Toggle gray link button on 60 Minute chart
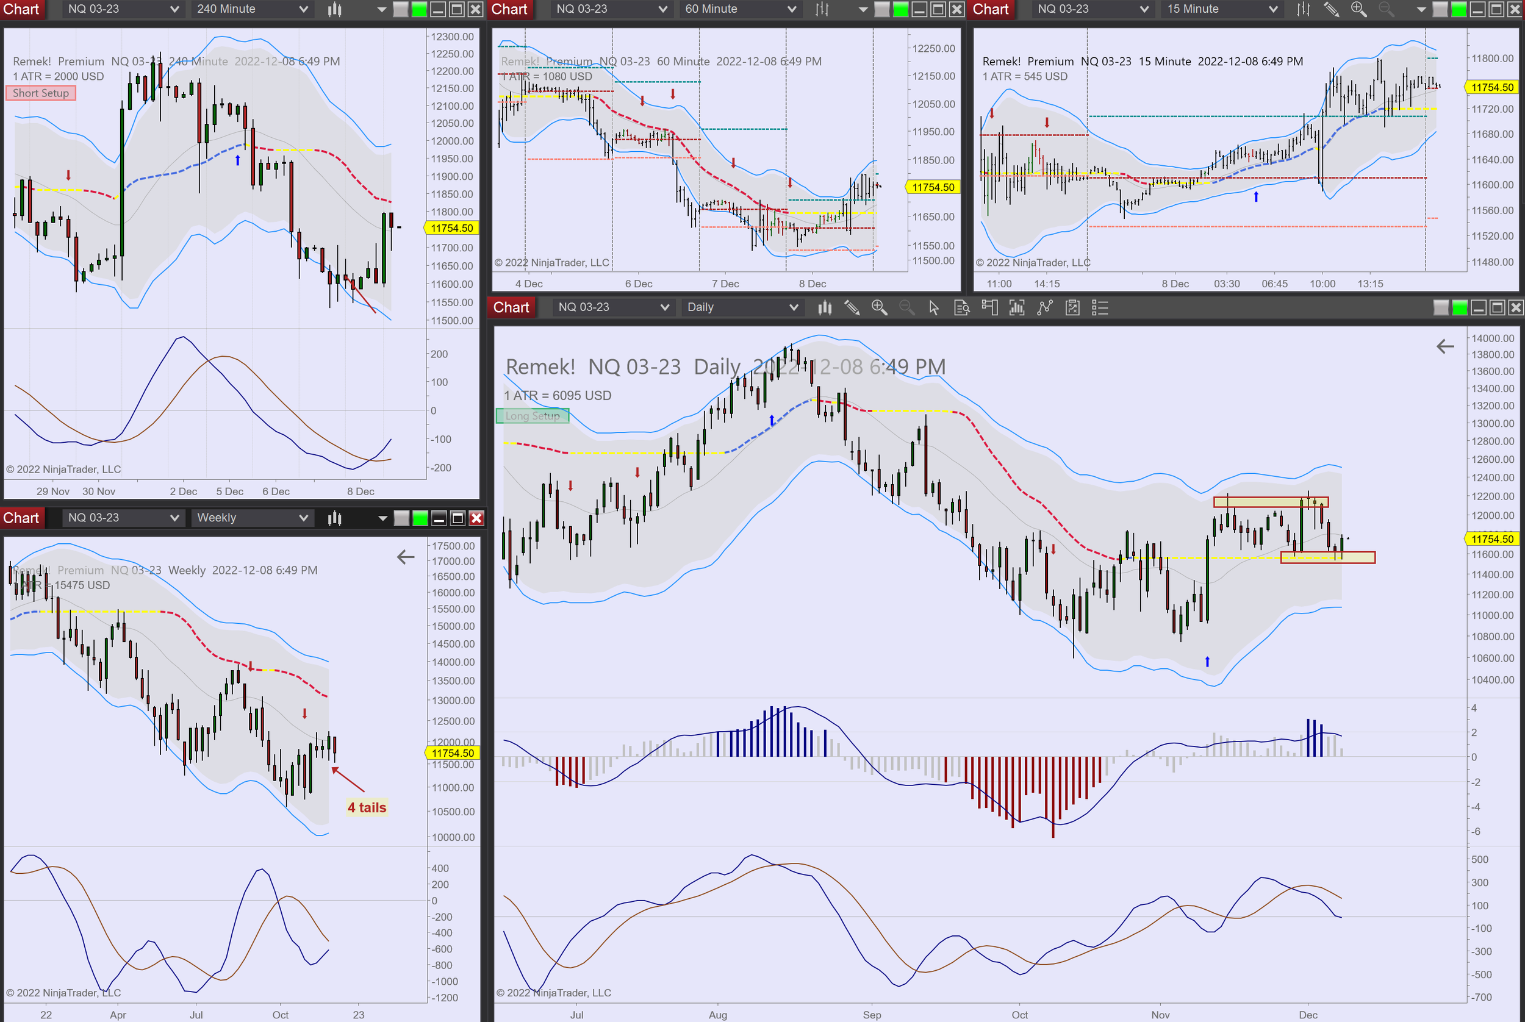1525x1022 pixels. pos(881,9)
